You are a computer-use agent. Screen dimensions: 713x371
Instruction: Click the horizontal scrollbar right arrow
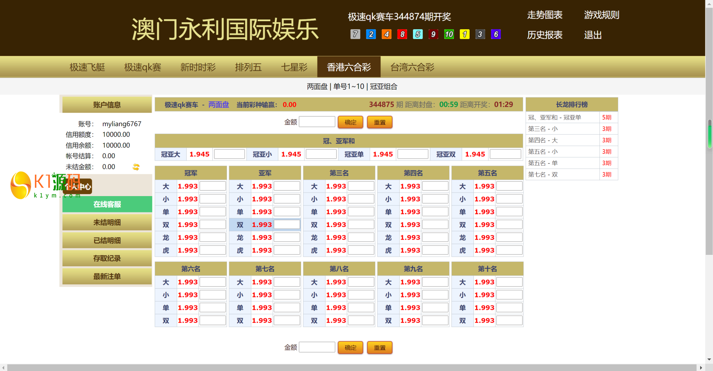701,368
